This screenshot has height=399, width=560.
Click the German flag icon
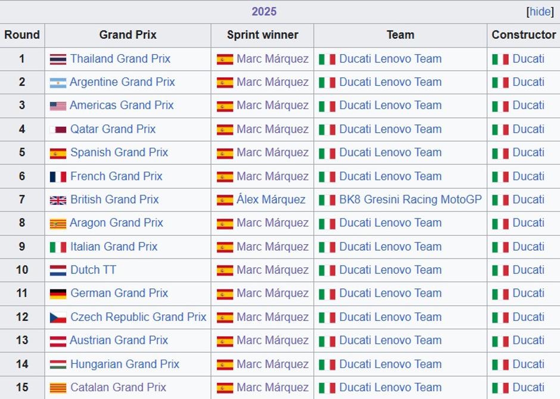pos(58,294)
